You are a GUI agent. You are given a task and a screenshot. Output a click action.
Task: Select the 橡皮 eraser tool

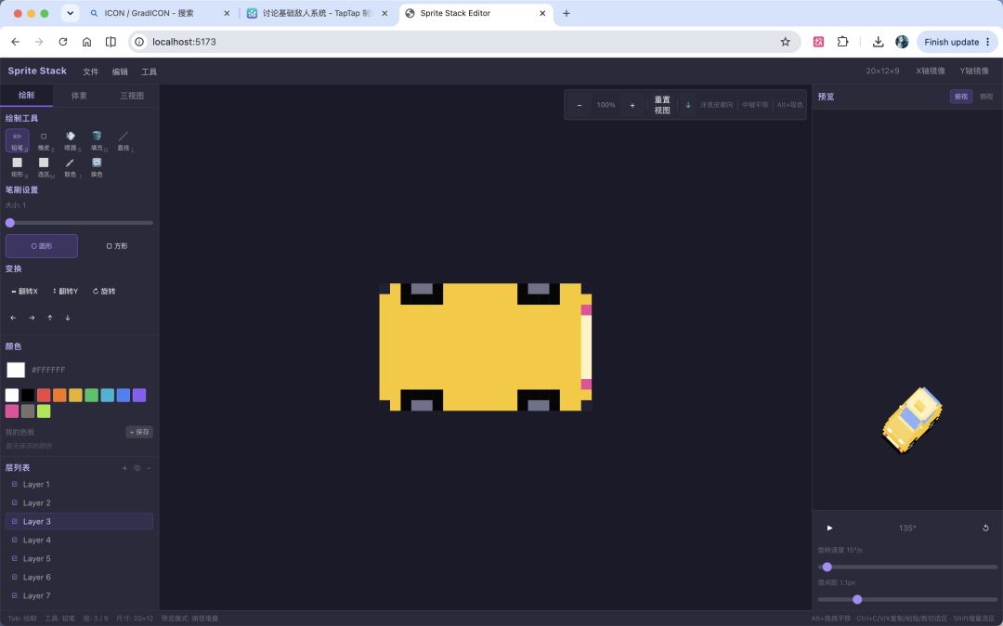(x=44, y=140)
